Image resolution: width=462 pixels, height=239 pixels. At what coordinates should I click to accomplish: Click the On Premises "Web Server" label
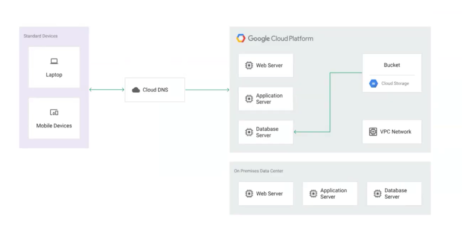269,194
